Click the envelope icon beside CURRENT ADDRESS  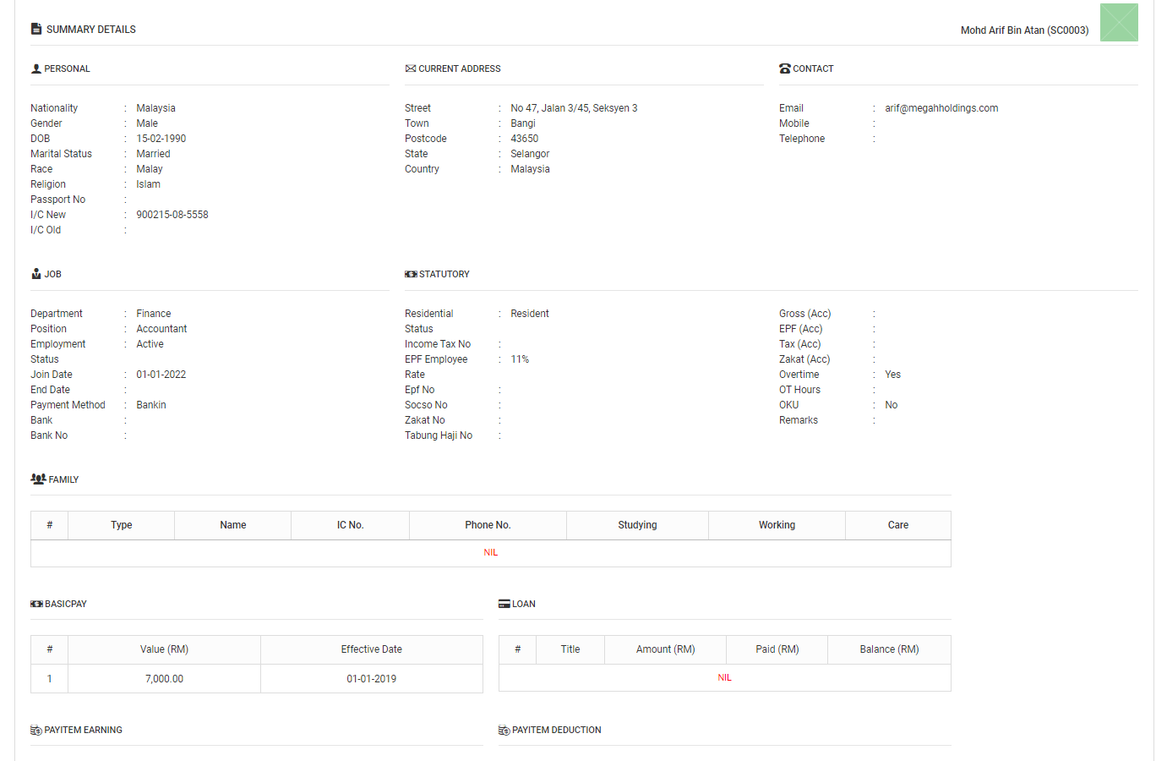click(411, 68)
